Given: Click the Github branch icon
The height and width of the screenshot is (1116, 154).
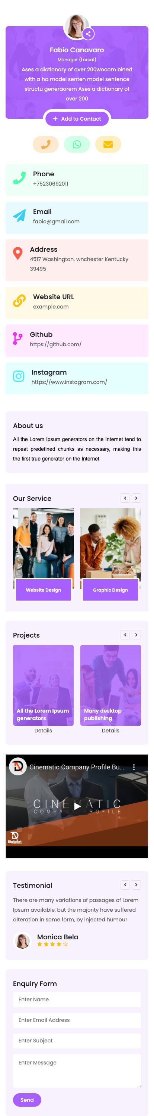Looking at the screenshot, I should coord(18,338).
